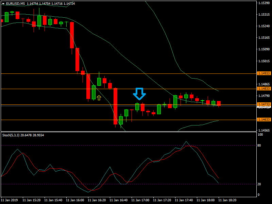Viewport: 272px width, 204px height.
Task: Select the 1.14833 orange price label
Action: point(263,89)
